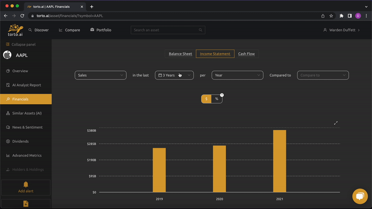Viewport: 372px width, 209px height.
Task: Click the 2020 sales bar
Action: coord(219,169)
